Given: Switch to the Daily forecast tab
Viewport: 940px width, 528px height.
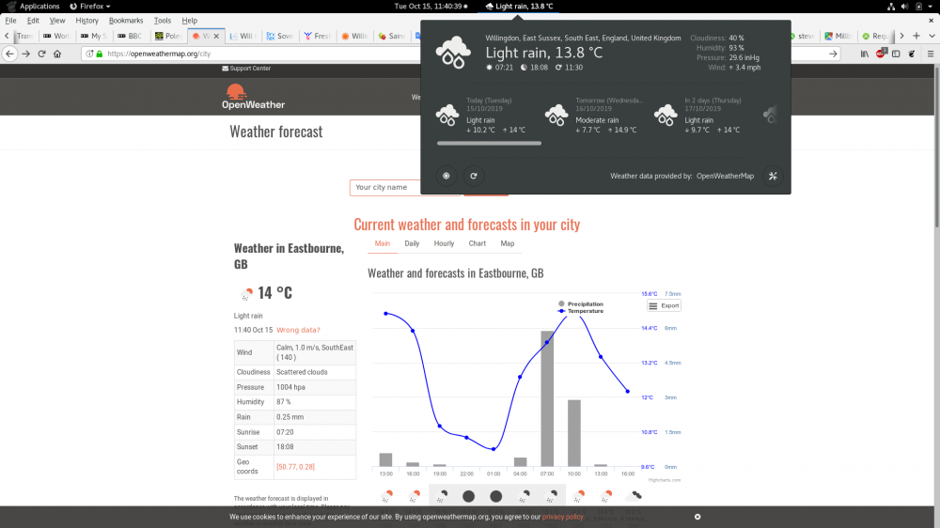Looking at the screenshot, I should pos(412,243).
